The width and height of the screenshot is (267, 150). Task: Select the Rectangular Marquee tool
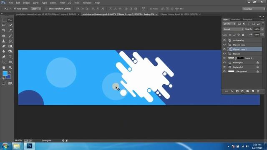4,20
